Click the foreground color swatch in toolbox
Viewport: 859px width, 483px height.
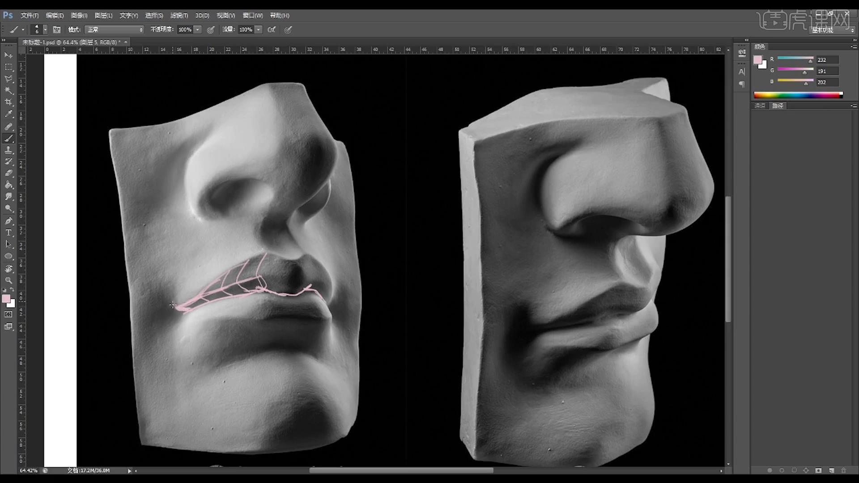[x=6, y=299]
